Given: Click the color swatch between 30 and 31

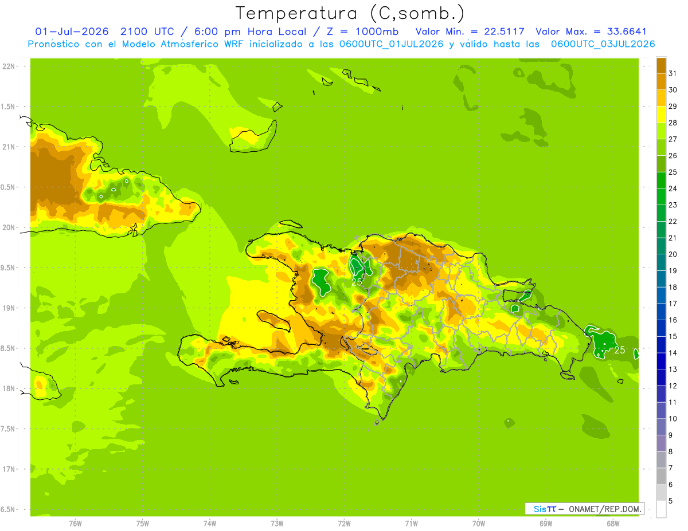Looking at the screenshot, I should (x=661, y=81).
